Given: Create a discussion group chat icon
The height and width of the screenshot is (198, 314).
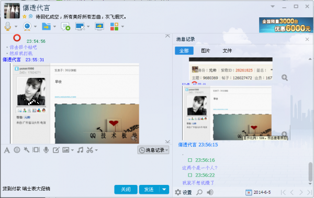Looking at the screenshot, I should point(65,27).
